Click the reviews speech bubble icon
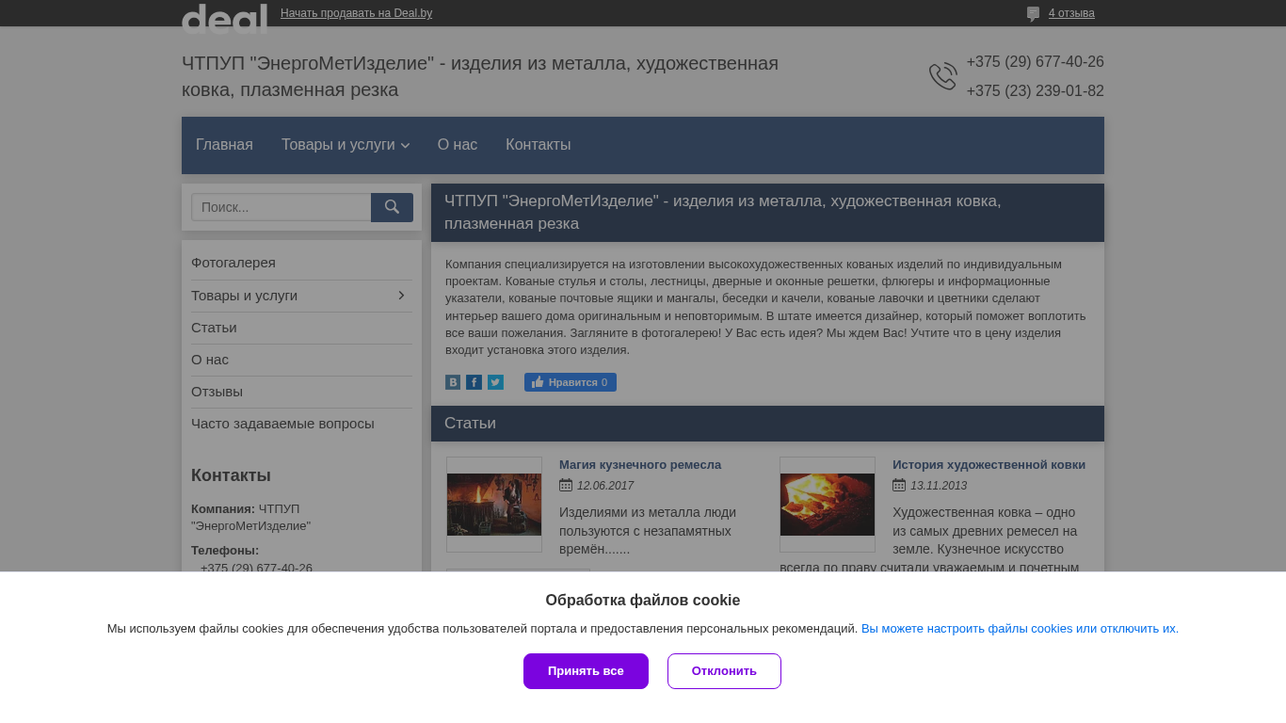The image size is (1286, 723). (1033, 14)
